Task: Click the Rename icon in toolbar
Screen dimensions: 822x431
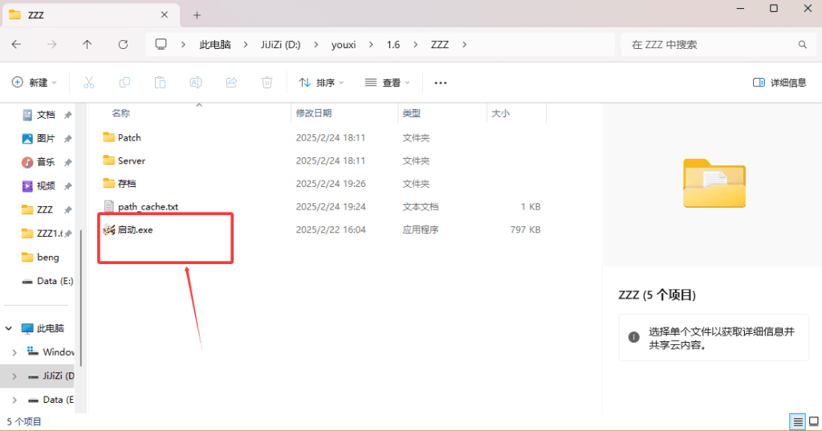Action: (x=195, y=83)
